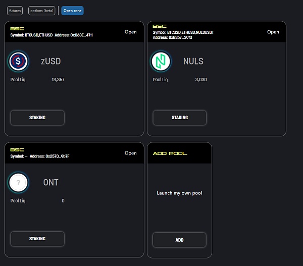This screenshot has height=266, width=303.
Task: Click the ONT question mark icon
Action: 19,183
